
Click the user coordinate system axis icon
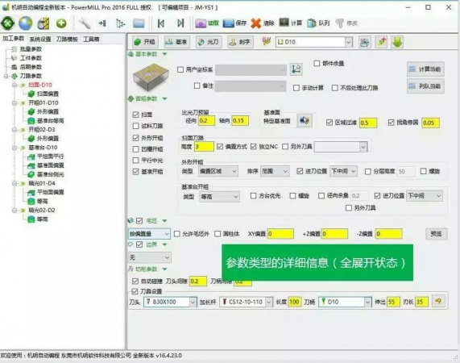(296, 69)
